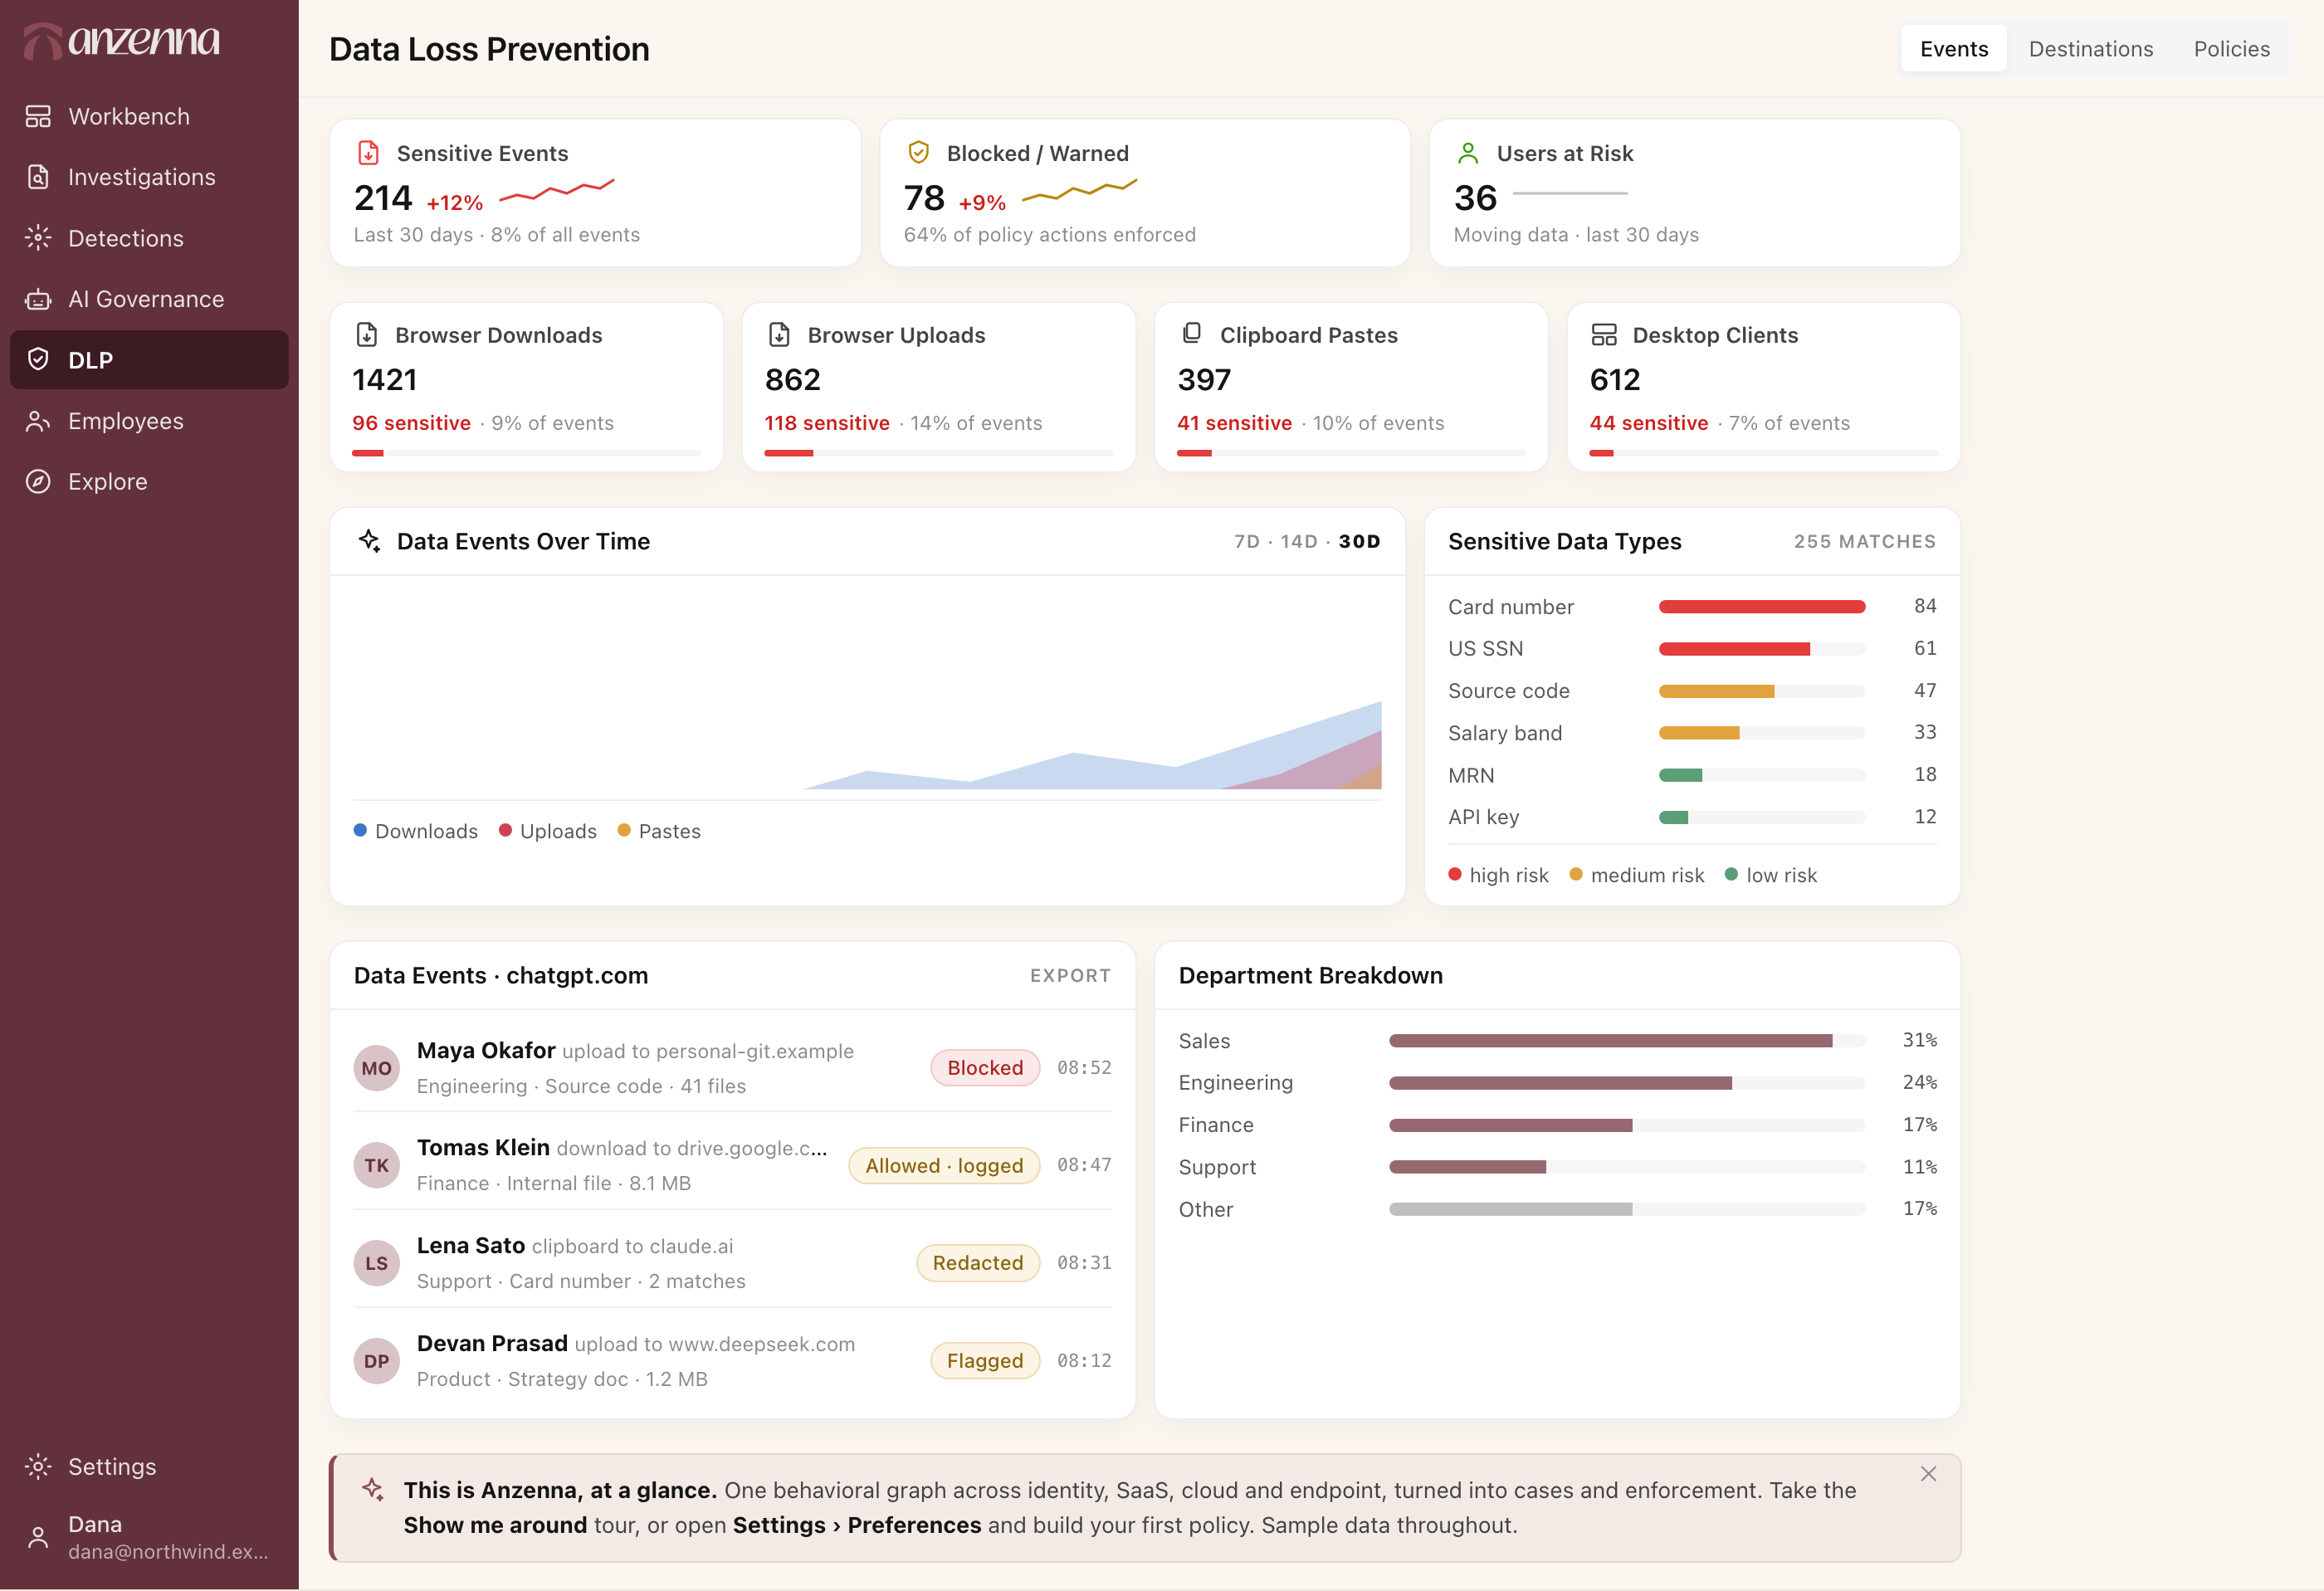2324x1591 pixels.
Task: Open Lena Sato's event name
Action: tap(471, 1246)
